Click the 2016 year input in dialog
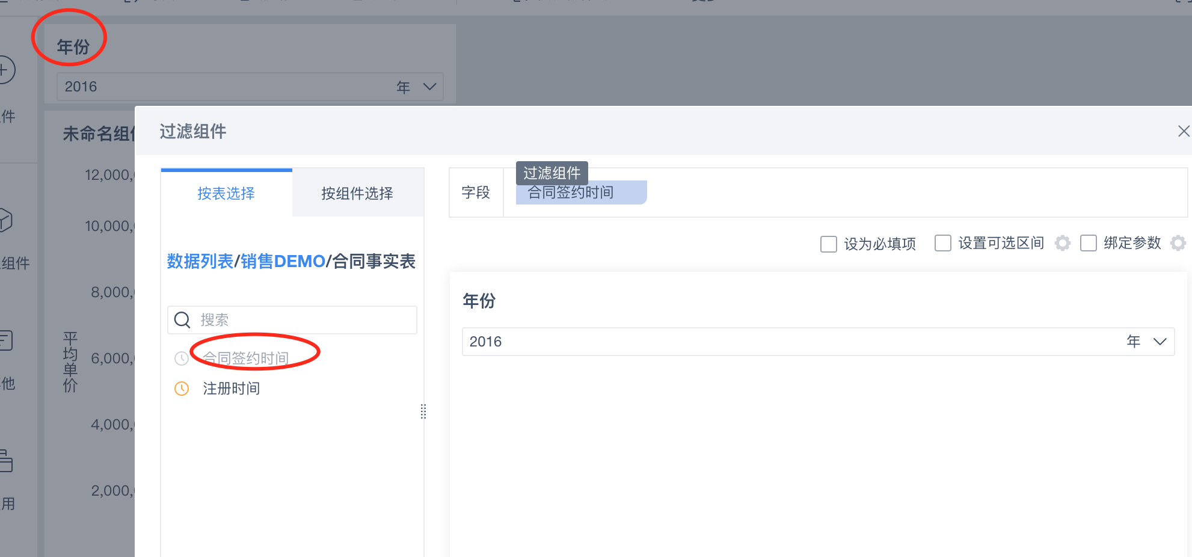 (818, 342)
